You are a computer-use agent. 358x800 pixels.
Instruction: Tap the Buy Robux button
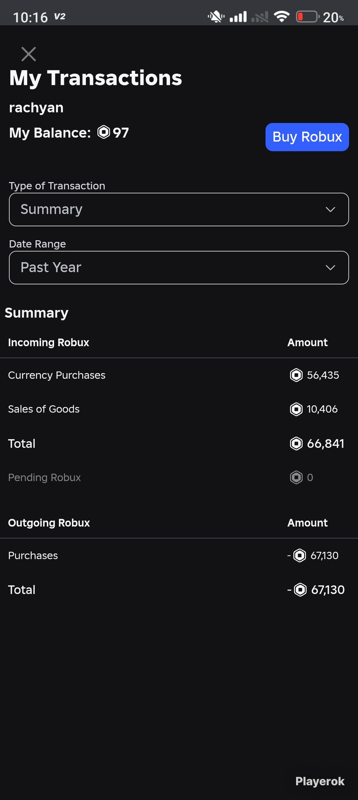[x=307, y=137]
